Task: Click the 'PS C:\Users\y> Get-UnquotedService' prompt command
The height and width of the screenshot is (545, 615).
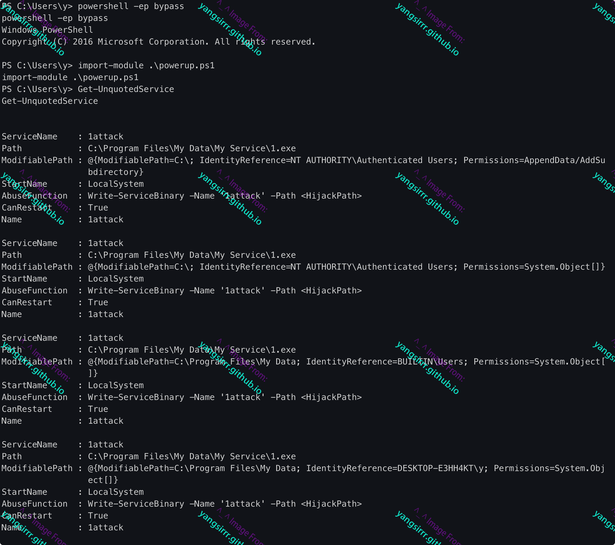Action: (88, 89)
